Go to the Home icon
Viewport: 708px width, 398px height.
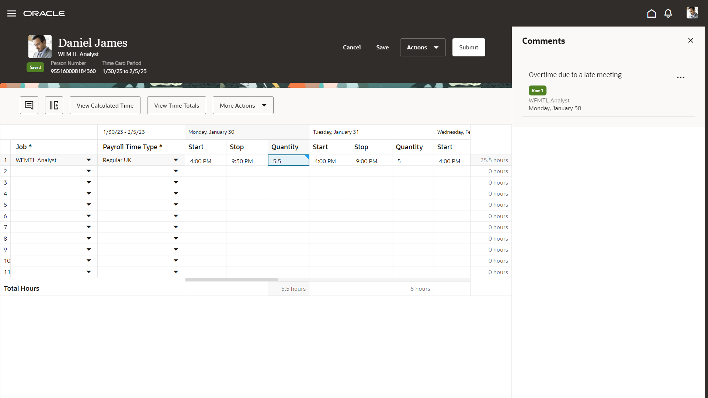click(651, 14)
